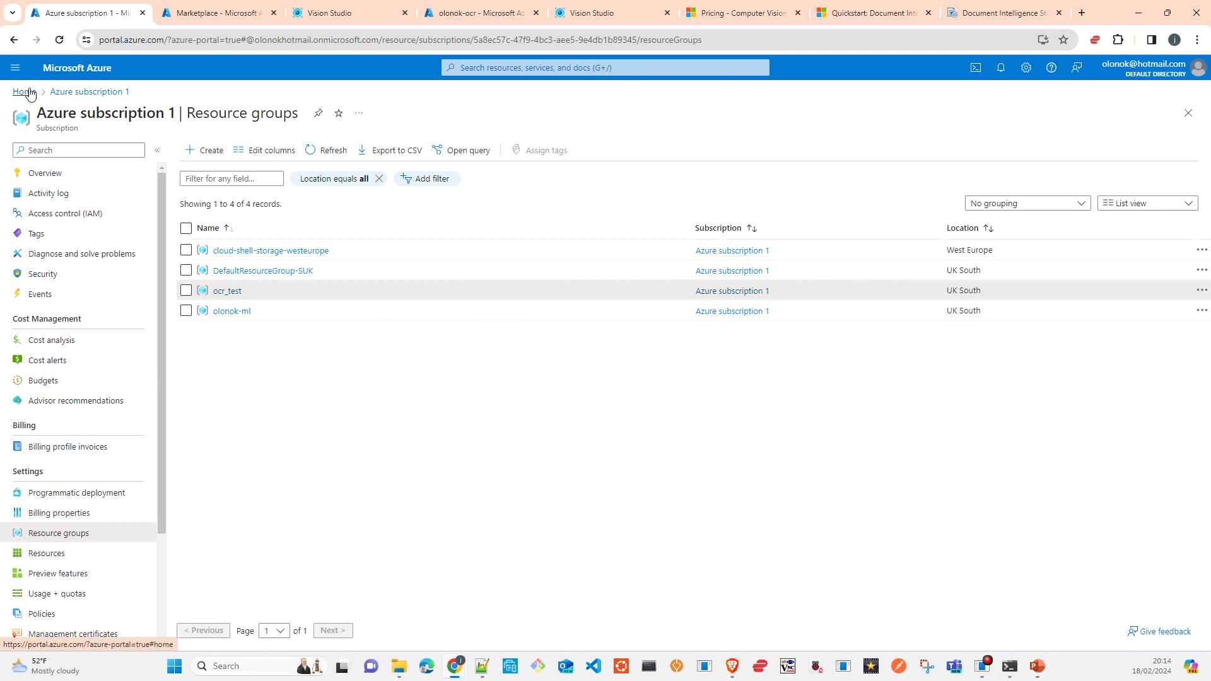Open the notifications bell

click(x=1001, y=67)
